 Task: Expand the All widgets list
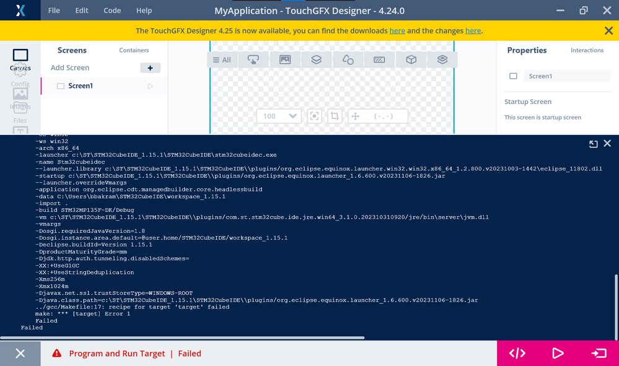point(222,60)
